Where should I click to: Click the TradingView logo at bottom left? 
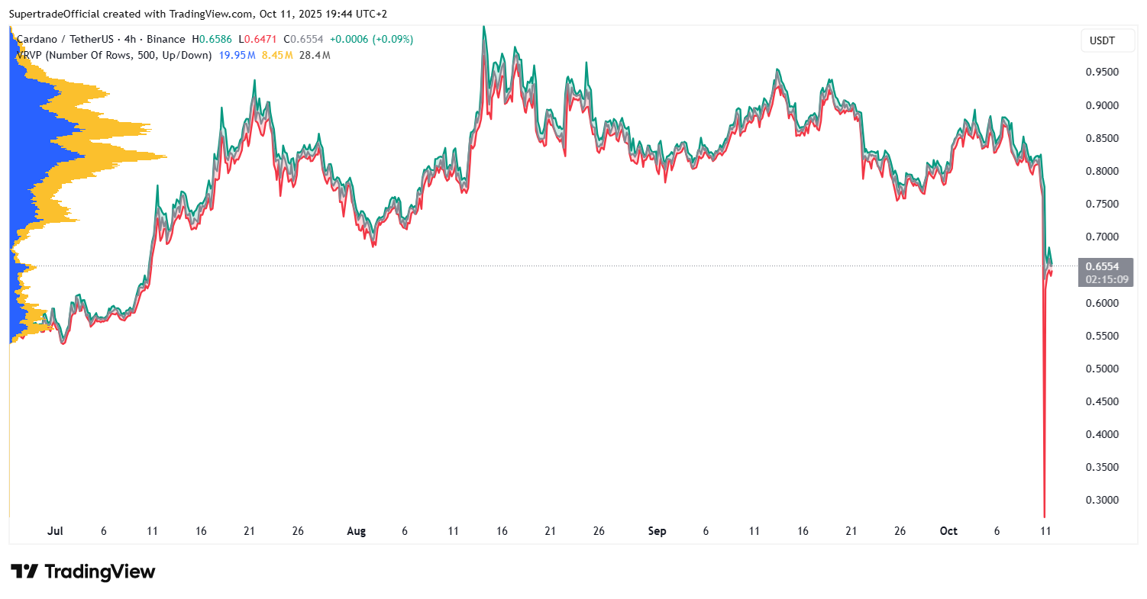coord(83,572)
